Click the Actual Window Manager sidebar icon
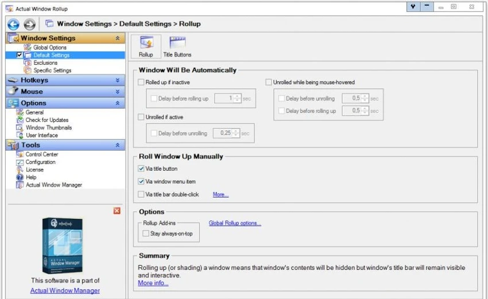Viewport: 488px width, 299px height. (x=20, y=185)
